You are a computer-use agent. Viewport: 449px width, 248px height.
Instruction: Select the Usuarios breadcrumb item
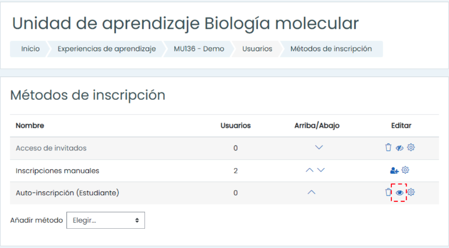point(257,49)
